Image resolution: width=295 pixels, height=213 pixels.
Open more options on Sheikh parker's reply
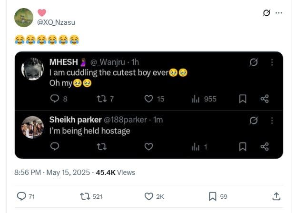click(x=272, y=120)
